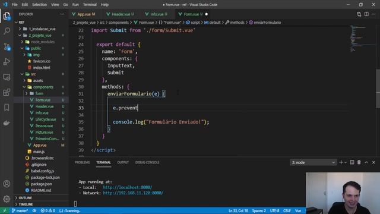The width and height of the screenshot is (380, 214).
Task: Open the Accounts menu icon
Action: [7, 184]
